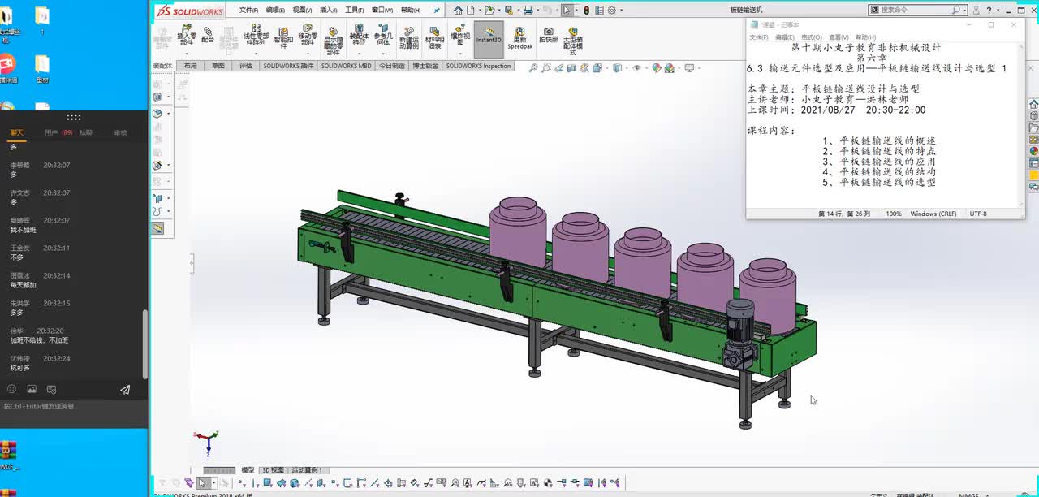This screenshot has width=1039, height=497.
Task: Switch to the 评估 (Evaluate) tab
Action: point(246,66)
